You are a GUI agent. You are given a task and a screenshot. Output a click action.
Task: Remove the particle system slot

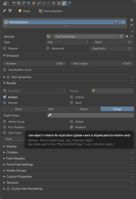132,25
